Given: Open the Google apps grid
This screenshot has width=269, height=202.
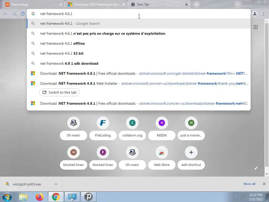Looking at the screenshot, I should (x=256, y=27).
